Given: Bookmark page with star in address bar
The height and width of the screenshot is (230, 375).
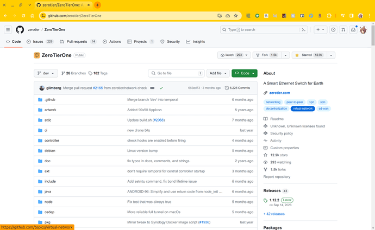Looking at the screenshot, I should [236, 16].
